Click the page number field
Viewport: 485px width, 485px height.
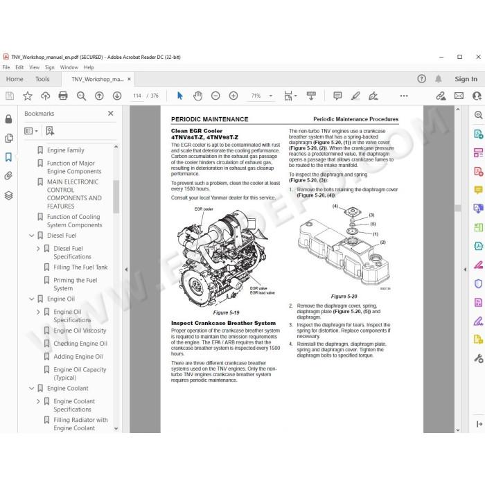137,96
